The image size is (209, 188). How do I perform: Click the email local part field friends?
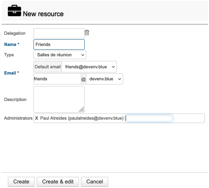57,79
